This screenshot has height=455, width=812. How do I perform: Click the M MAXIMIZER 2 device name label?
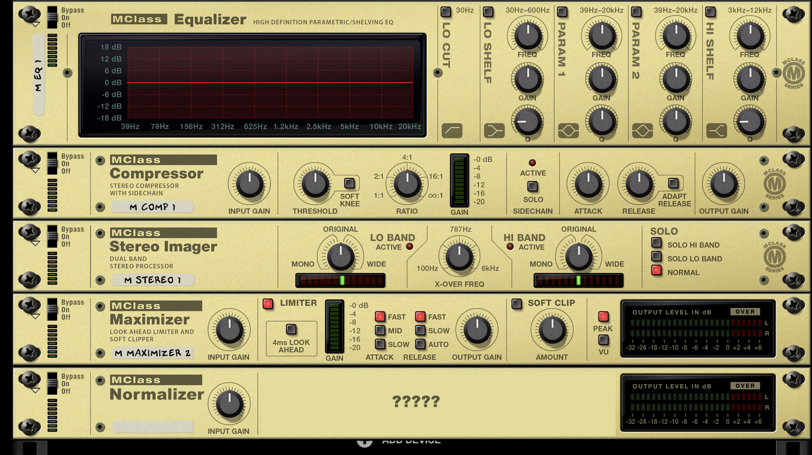point(152,353)
